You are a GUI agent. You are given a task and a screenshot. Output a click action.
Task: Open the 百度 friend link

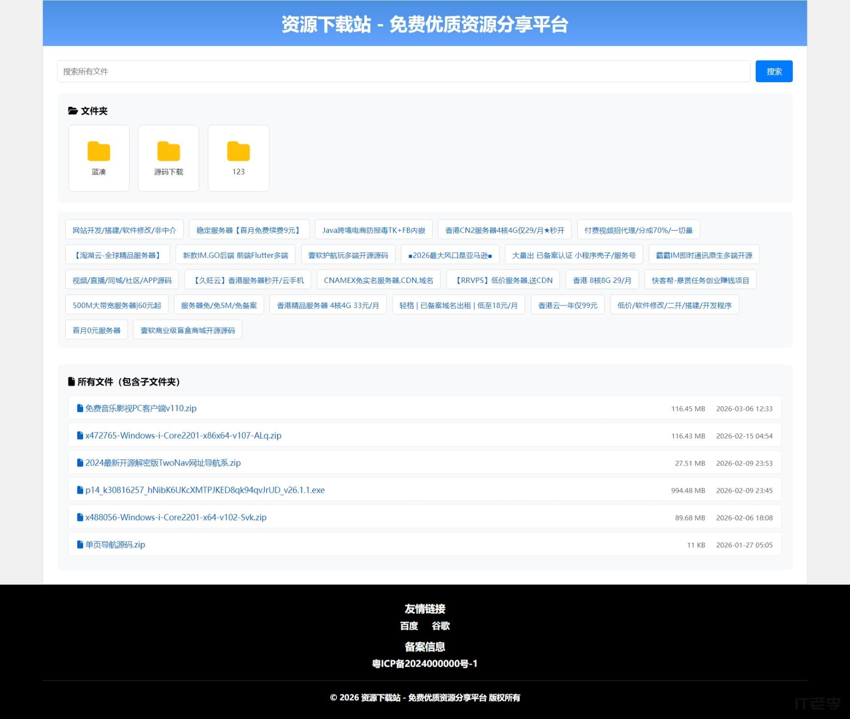(x=409, y=626)
